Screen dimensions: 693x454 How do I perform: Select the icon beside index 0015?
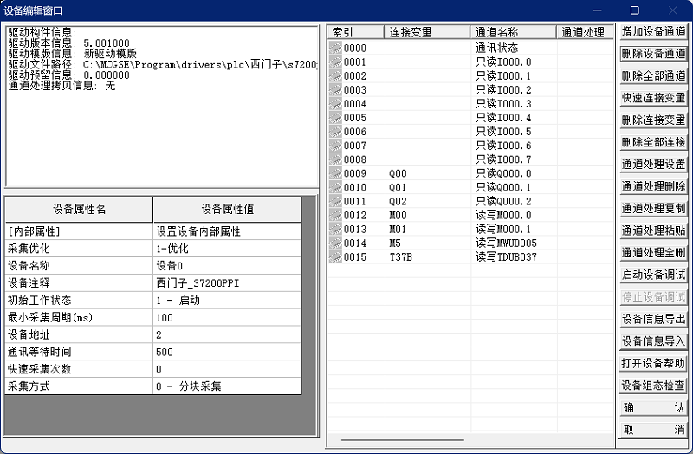click(x=335, y=256)
